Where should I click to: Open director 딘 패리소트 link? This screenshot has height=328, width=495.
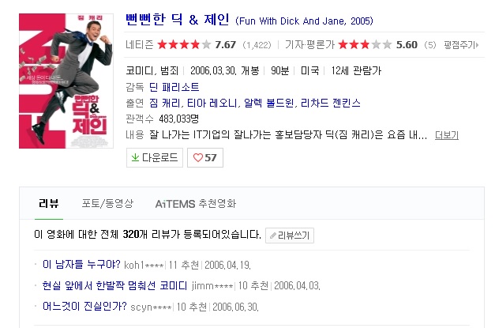click(174, 87)
